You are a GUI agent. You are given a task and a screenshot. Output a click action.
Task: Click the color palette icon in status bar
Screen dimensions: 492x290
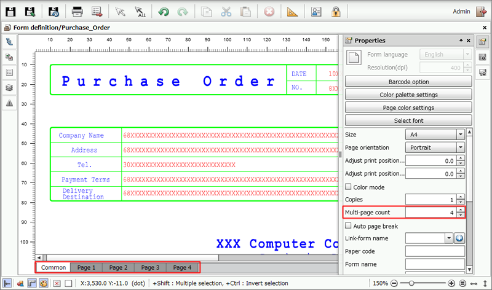(43, 283)
